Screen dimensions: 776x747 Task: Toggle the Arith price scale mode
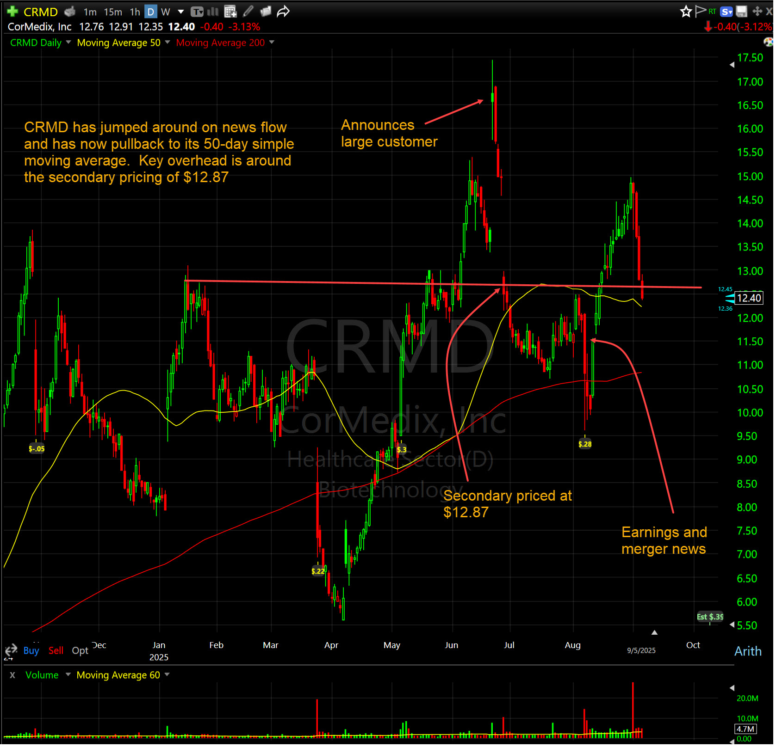tap(747, 651)
